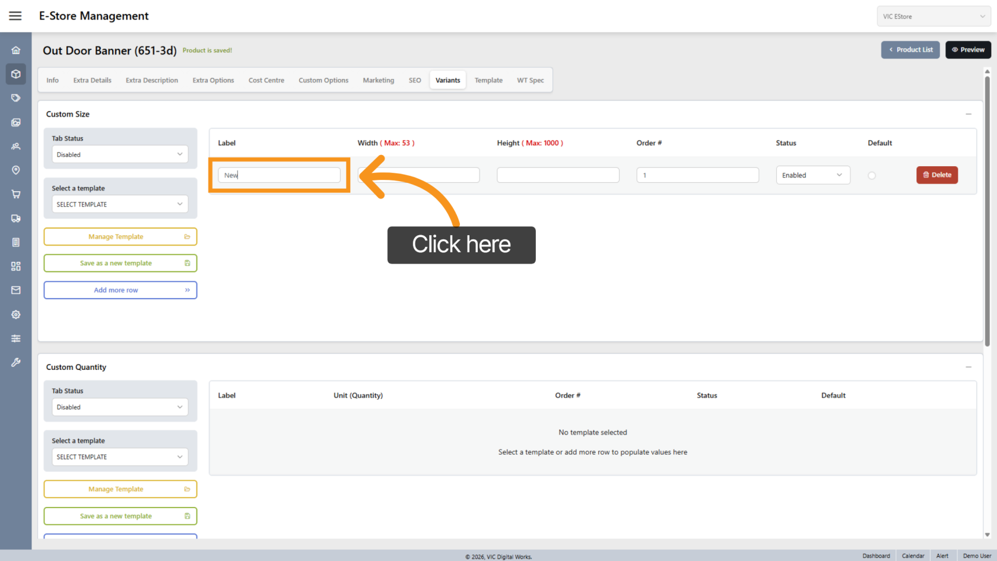Screen dimensions: 997x561
Task: Open the hamburger menu
Action: (15, 16)
